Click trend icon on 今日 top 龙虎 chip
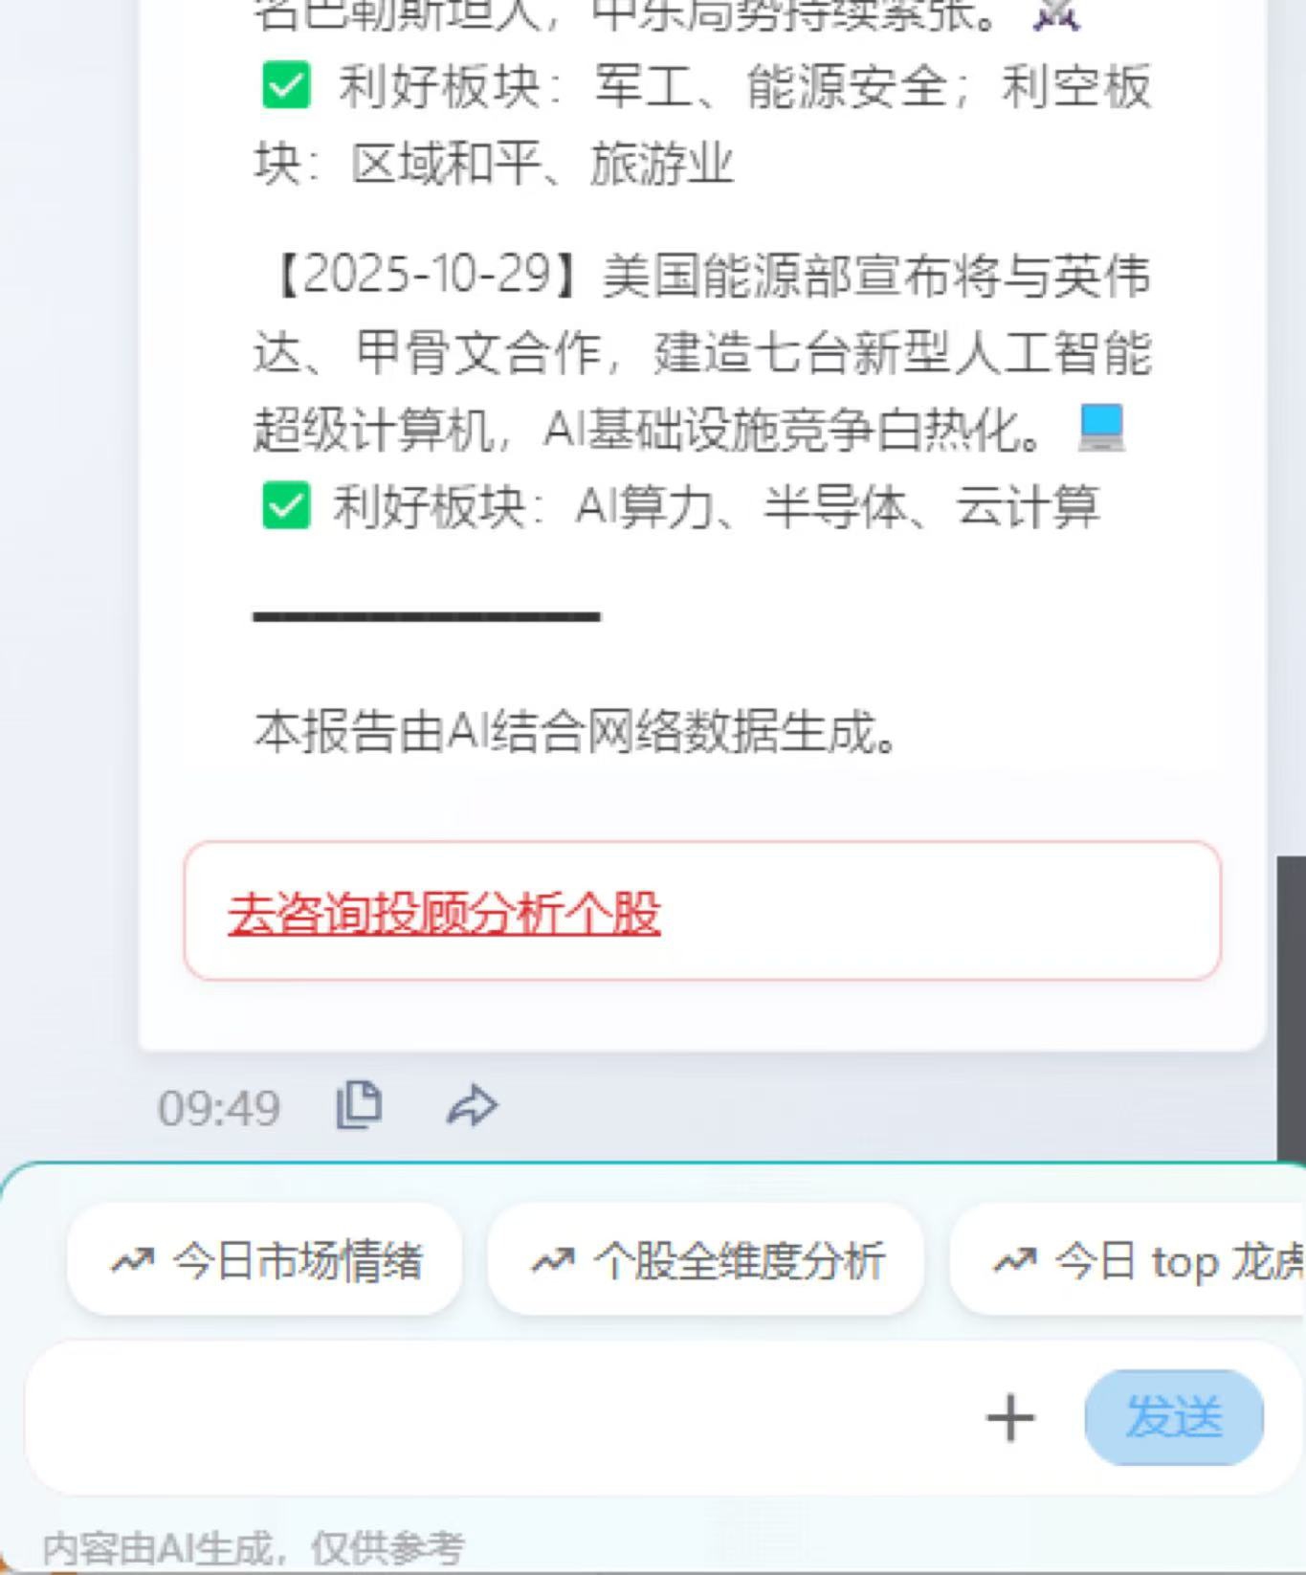 [1015, 1260]
